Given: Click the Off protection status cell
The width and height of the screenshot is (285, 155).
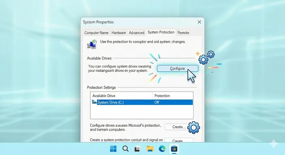Looking at the screenshot, I should [x=157, y=102].
